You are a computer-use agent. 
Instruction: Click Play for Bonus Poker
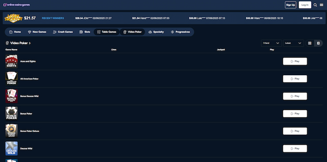(x=295, y=114)
